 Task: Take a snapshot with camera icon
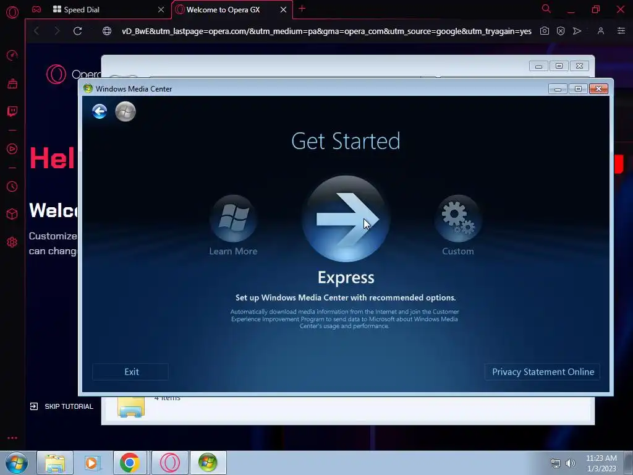pyautogui.click(x=544, y=31)
